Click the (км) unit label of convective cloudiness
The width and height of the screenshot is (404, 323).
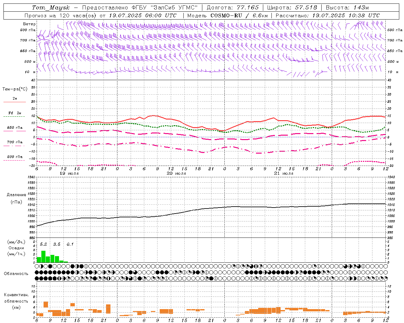(x=16, y=307)
